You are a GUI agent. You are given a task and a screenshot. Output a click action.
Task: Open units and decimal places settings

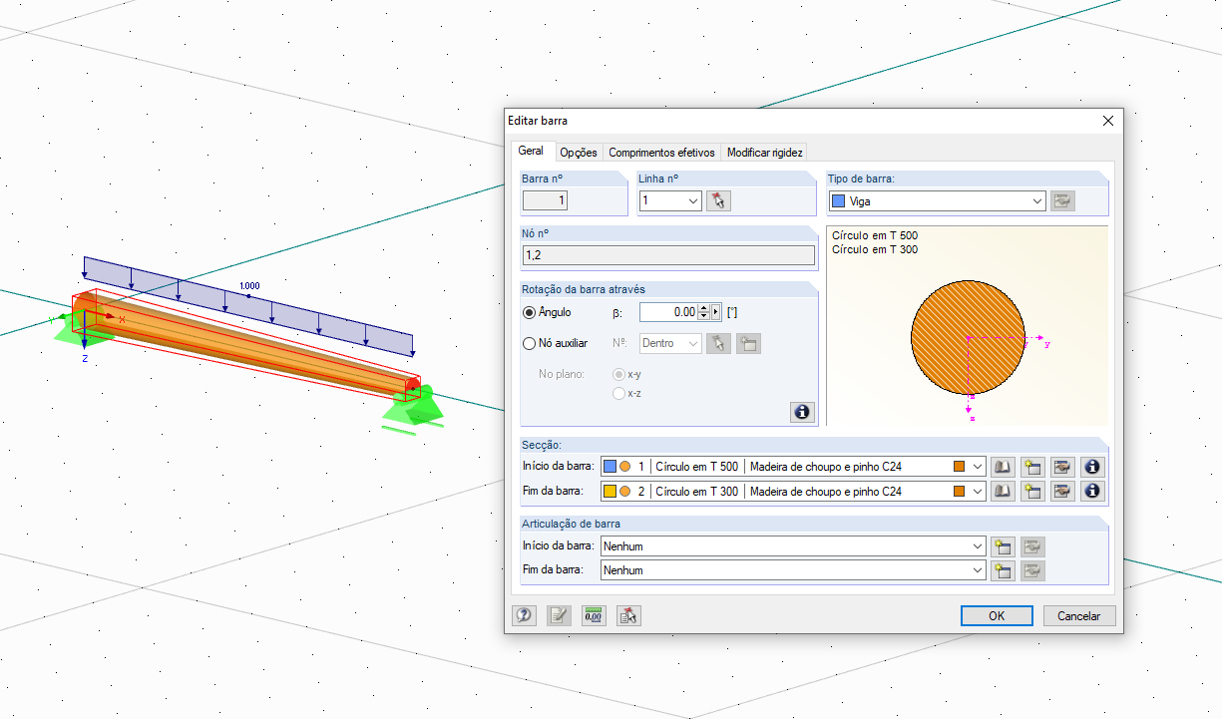coord(593,615)
